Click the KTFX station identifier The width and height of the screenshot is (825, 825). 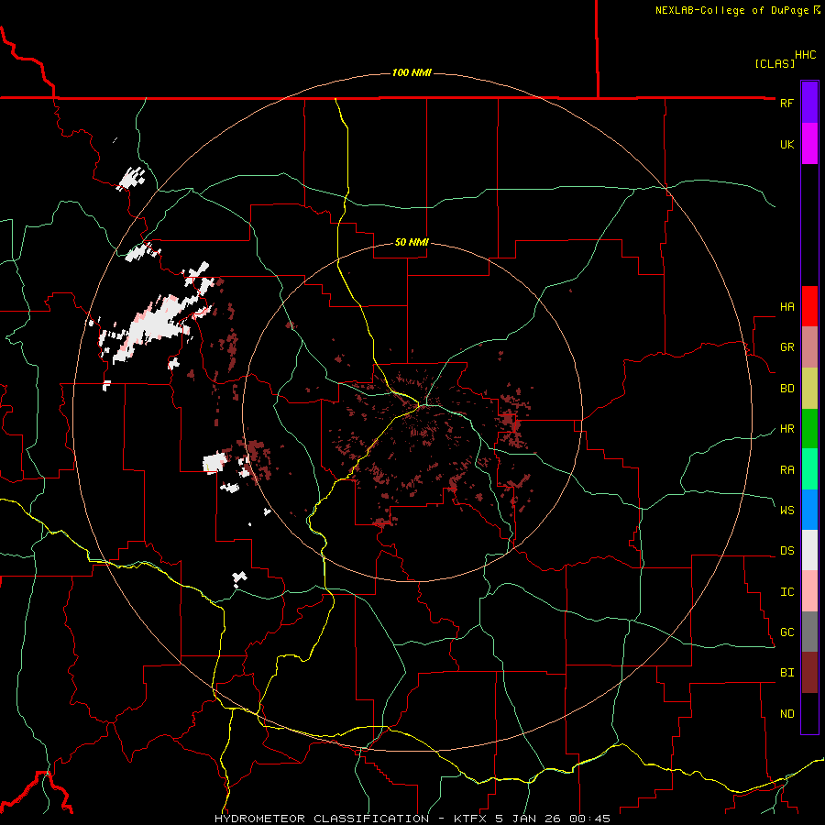(471, 819)
